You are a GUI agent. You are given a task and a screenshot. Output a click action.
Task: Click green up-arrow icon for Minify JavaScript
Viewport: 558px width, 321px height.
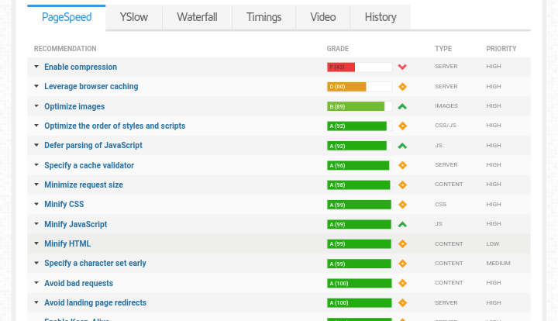(402, 225)
